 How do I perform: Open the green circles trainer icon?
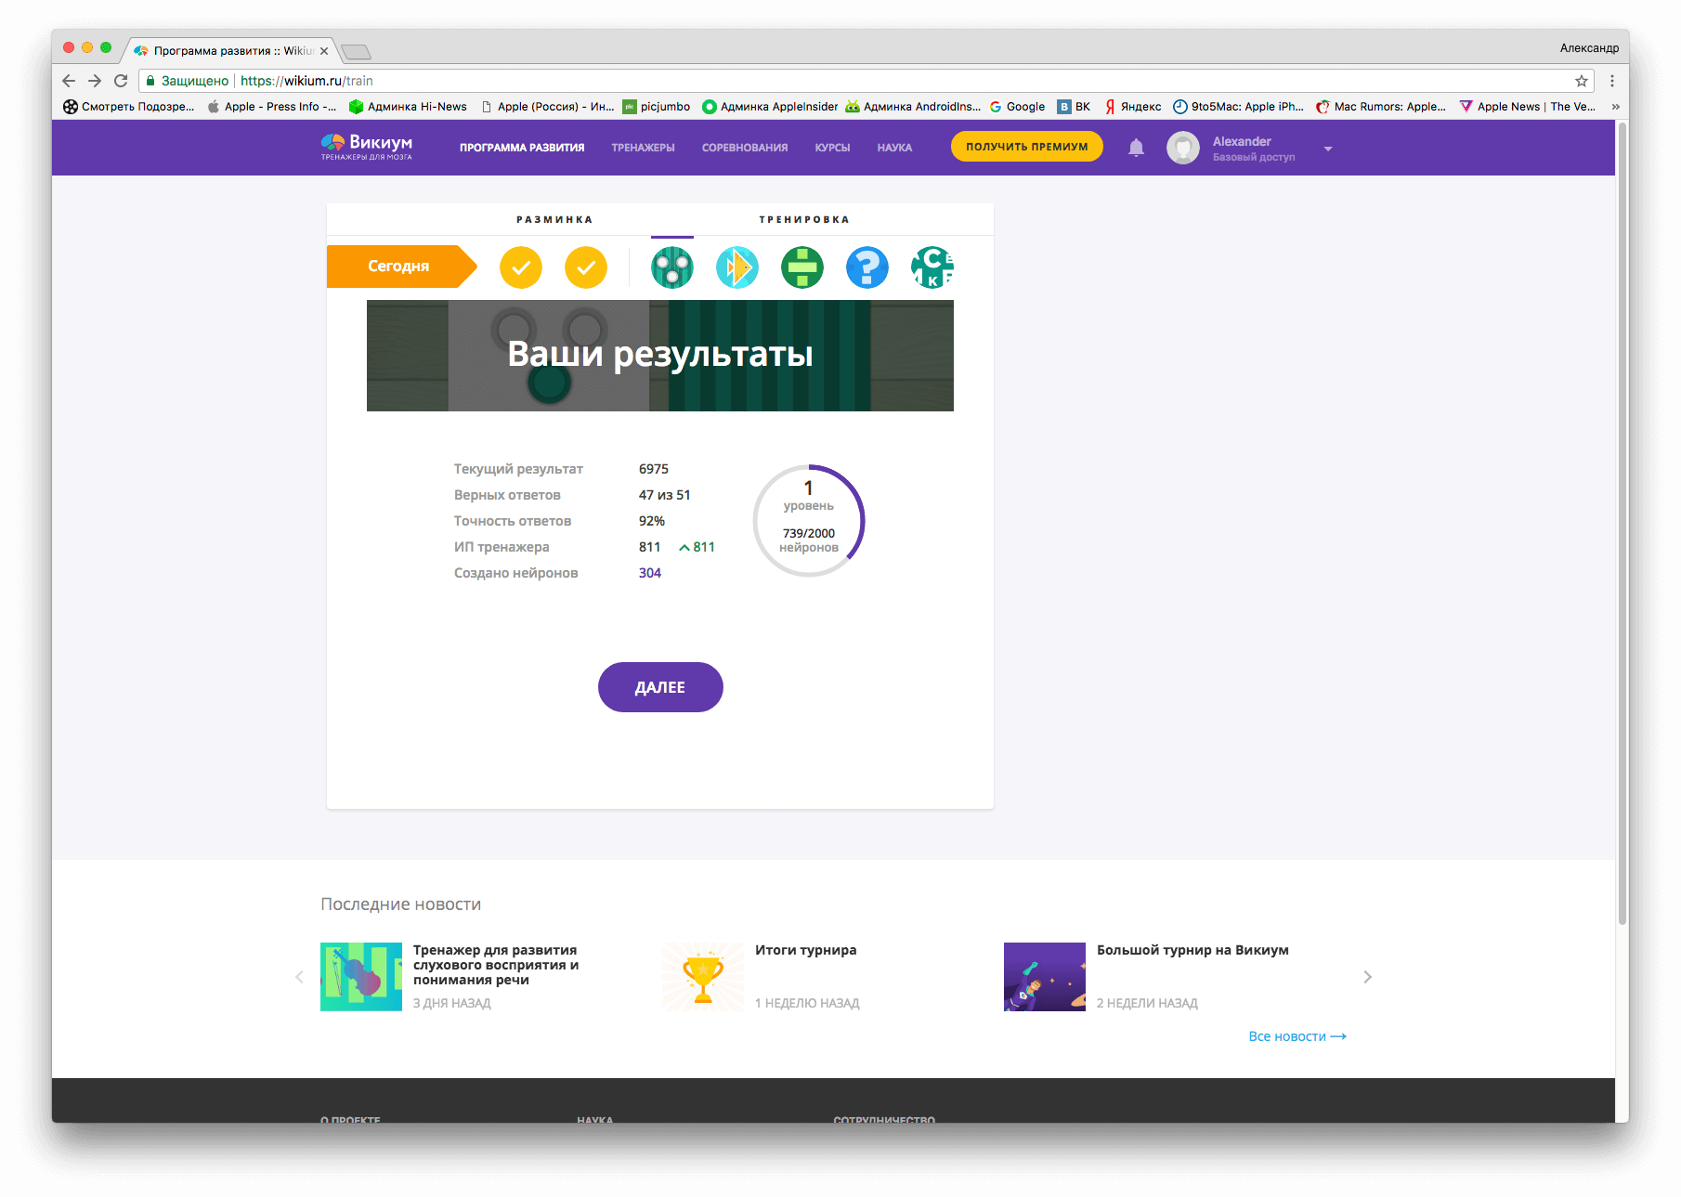(x=671, y=267)
